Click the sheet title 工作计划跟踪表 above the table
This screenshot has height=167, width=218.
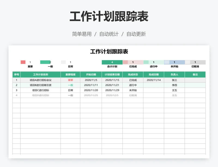[x=109, y=51]
